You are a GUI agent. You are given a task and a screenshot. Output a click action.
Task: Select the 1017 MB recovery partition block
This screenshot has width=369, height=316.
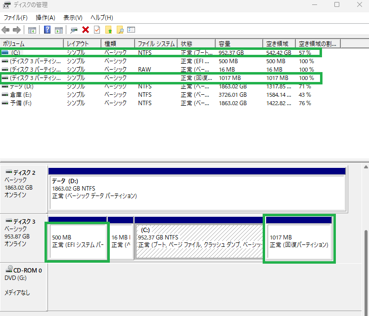[299, 241]
